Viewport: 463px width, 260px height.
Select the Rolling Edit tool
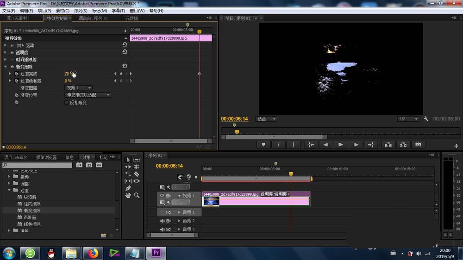[x=137, y=167]
